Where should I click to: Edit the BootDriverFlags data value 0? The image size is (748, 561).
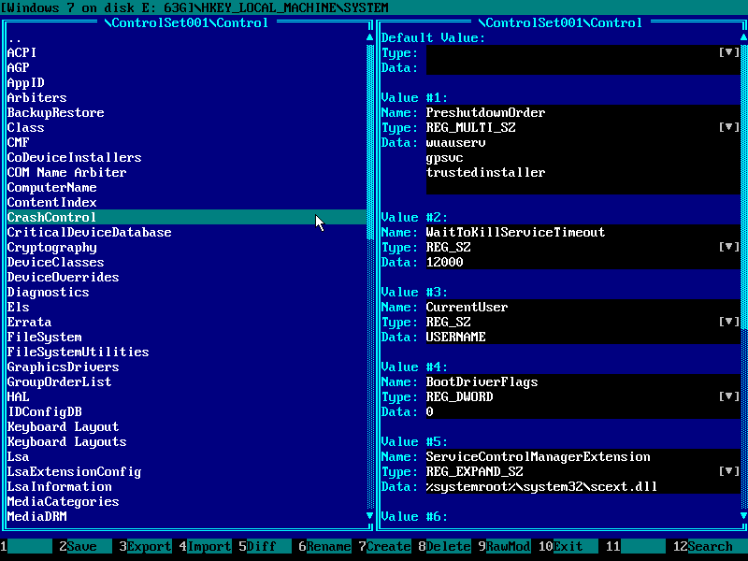coord(583,412)
